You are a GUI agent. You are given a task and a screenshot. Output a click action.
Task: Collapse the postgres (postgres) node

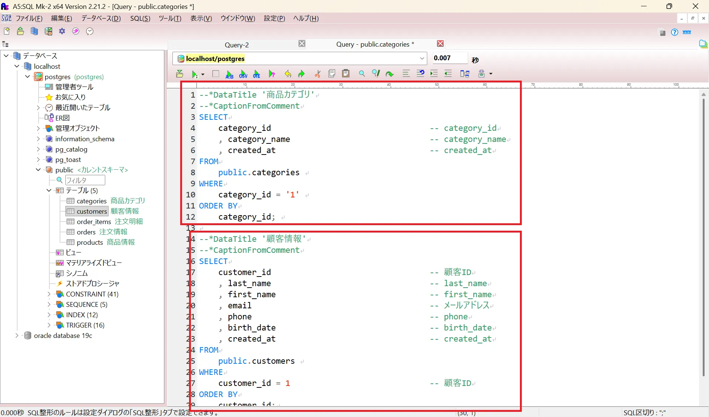[27, 77]
